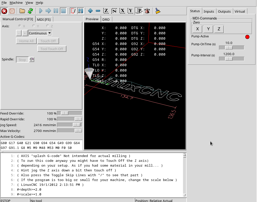
Task: Switch to side X view
Action: pyautogui.click(x=122, y=11)
